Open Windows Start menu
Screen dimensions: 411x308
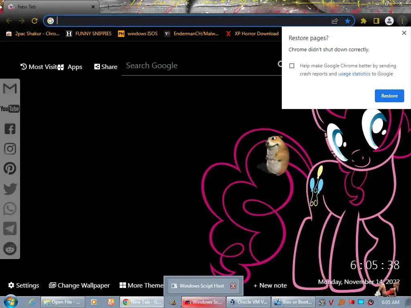(x=10, y=302)
